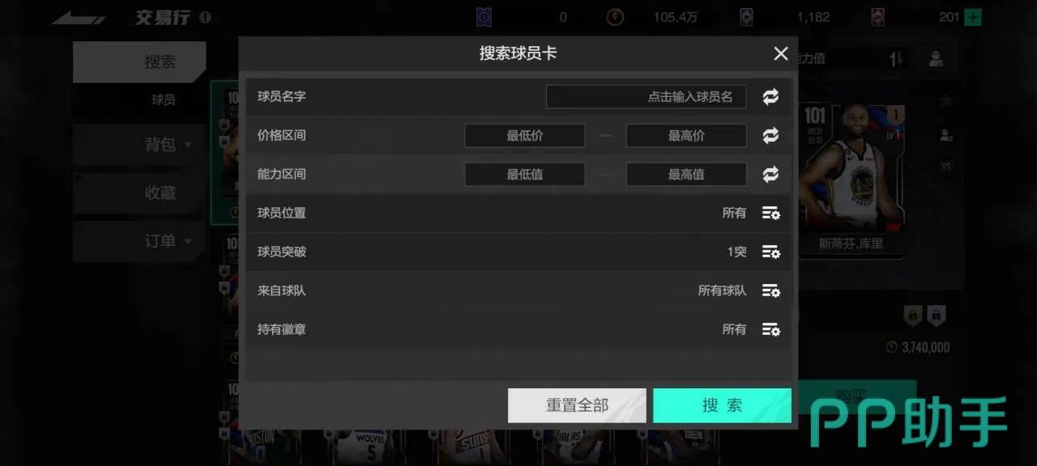Open the 1突 breakthrough selection
Viewport: 1037px width, 466px height.
736,252
